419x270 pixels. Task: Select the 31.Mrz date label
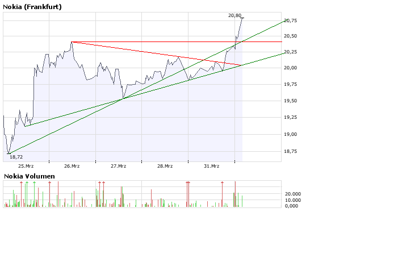click(x=211, y=166)
